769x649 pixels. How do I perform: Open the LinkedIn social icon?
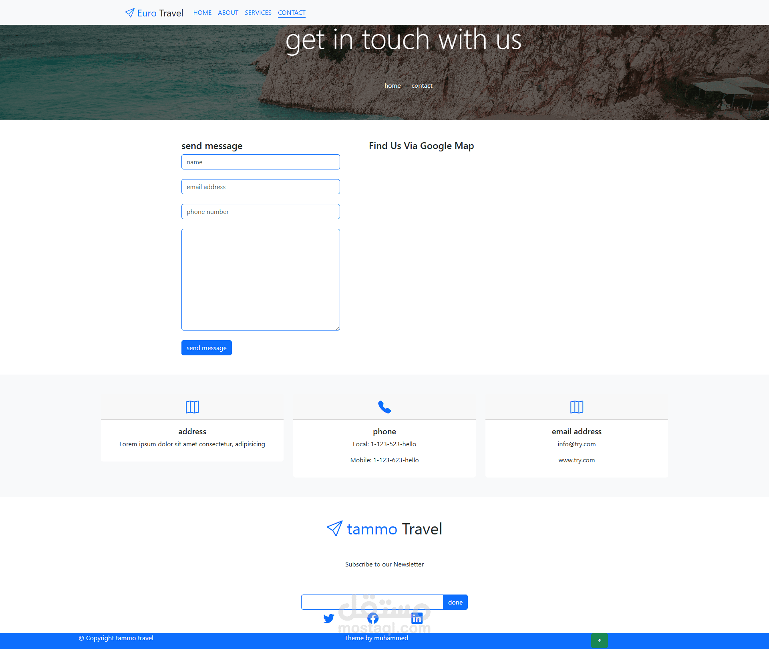(417, 618)
